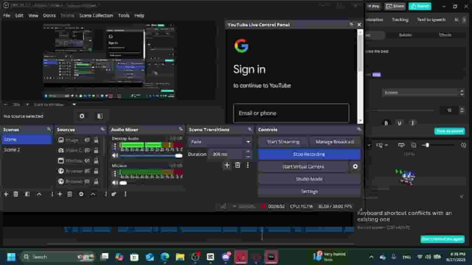
Task: Toggle lock on the Image source
Action: coord(96,140)
